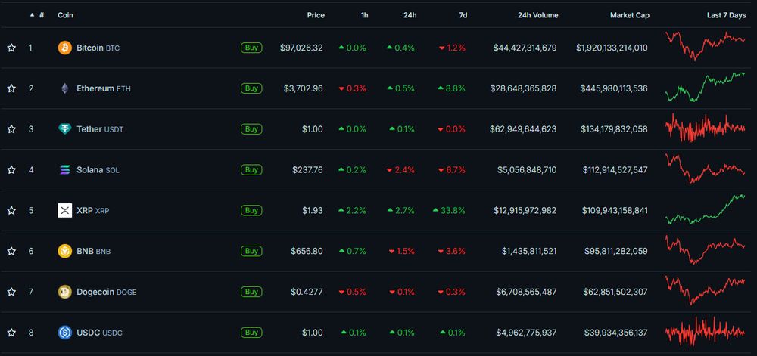
Task: Open the XRP coin name link
Action: [92, 211]
